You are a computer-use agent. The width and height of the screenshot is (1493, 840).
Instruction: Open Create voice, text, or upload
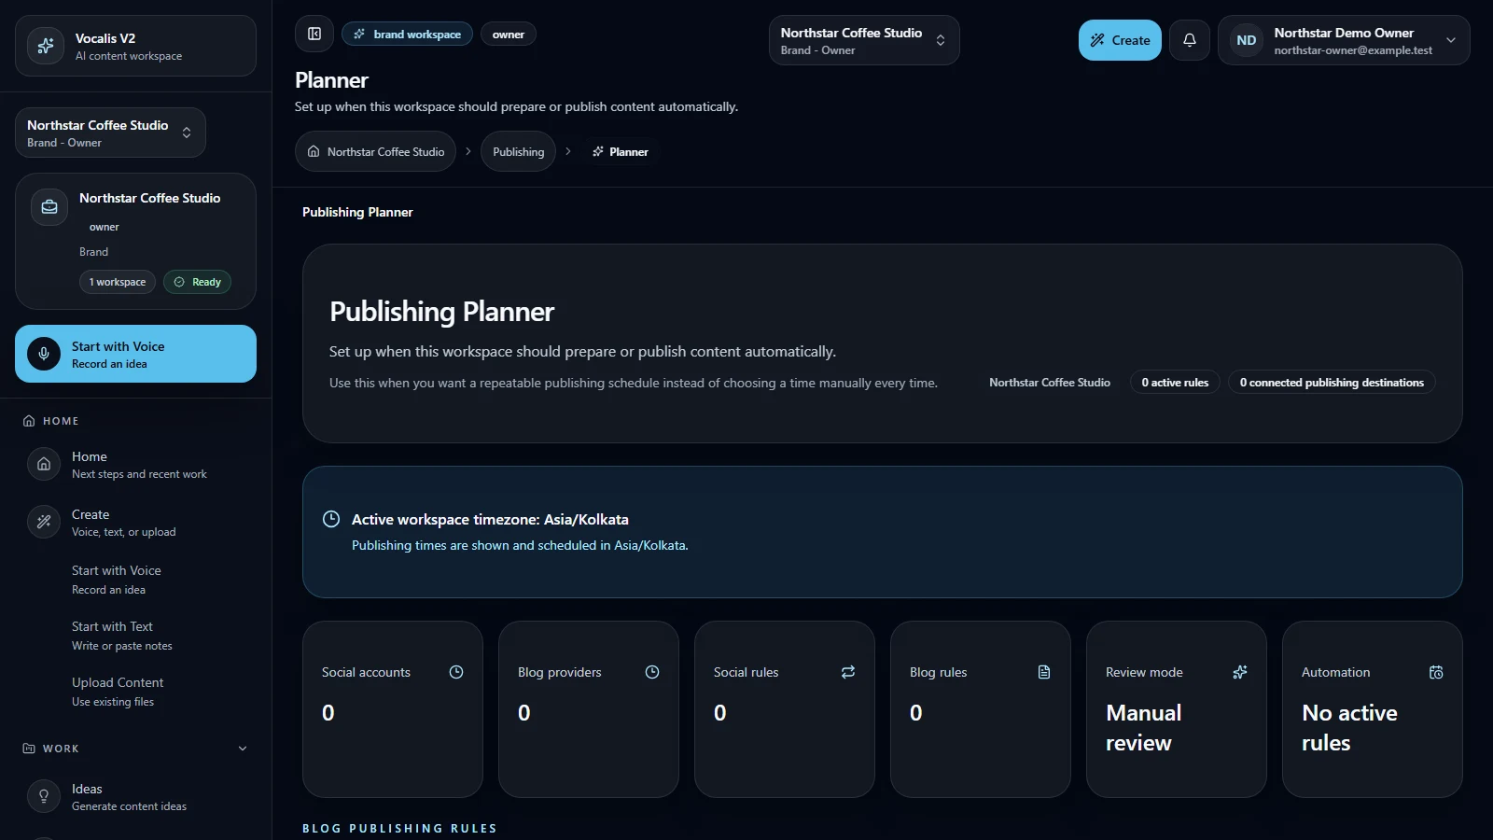[x=135, y=523]
